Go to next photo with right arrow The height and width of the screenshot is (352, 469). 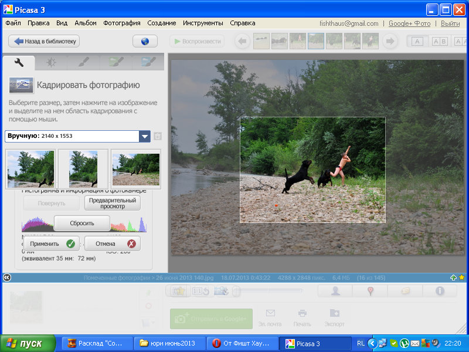389,41
